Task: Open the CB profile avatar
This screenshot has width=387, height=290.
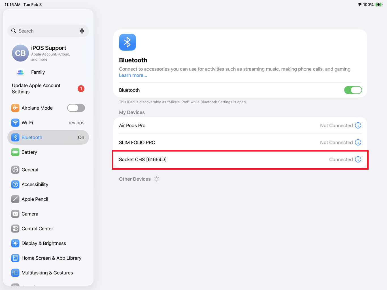Action: tap(20, 53)
